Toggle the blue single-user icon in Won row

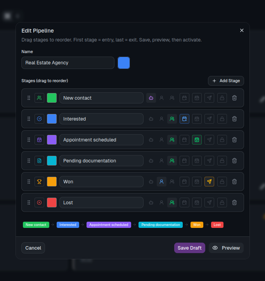pyautogui.click(x=161, y=182)
